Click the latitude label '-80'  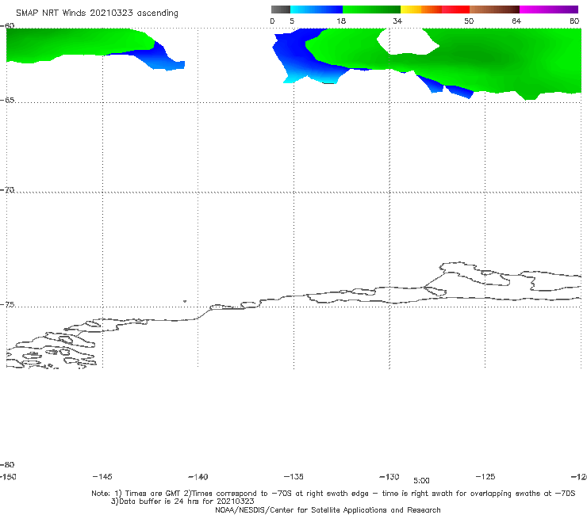pyautogui.click(x=7, y=464)
